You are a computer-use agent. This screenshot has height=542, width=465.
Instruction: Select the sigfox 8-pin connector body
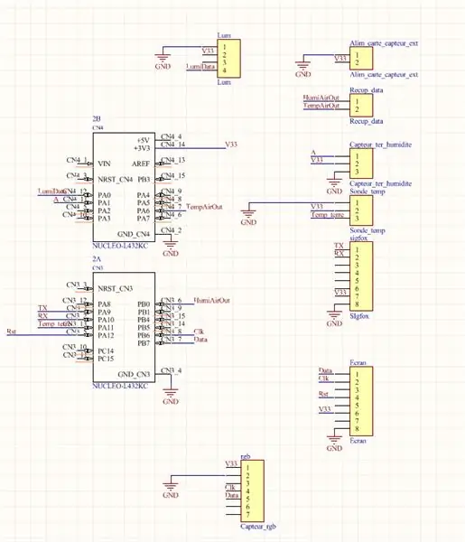361,276
